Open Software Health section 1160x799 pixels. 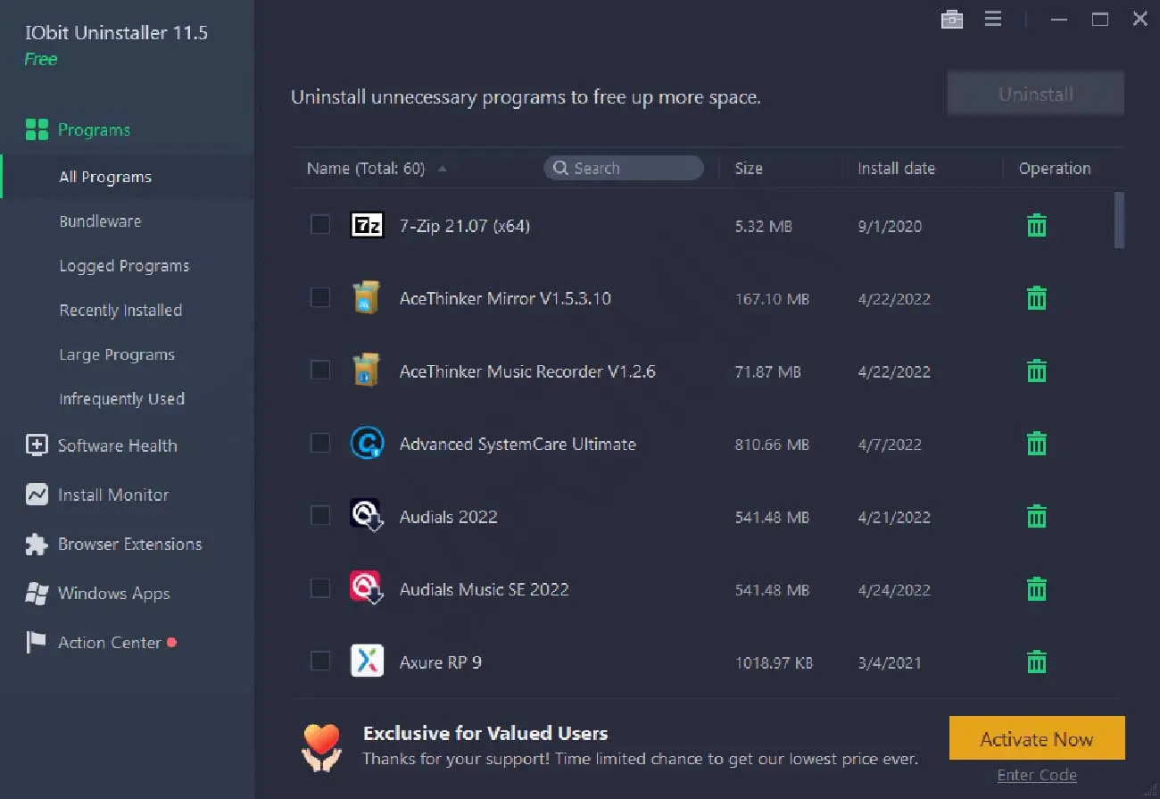coord(117,445)
